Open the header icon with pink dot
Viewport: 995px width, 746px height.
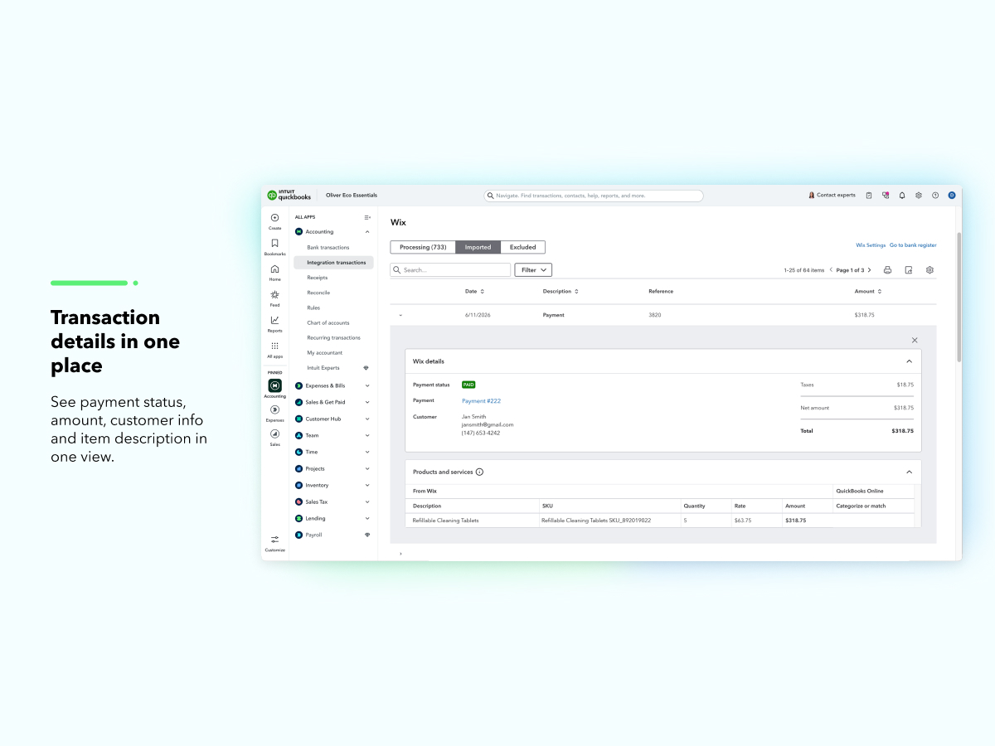pyautogui.click(x=886, y=196)
